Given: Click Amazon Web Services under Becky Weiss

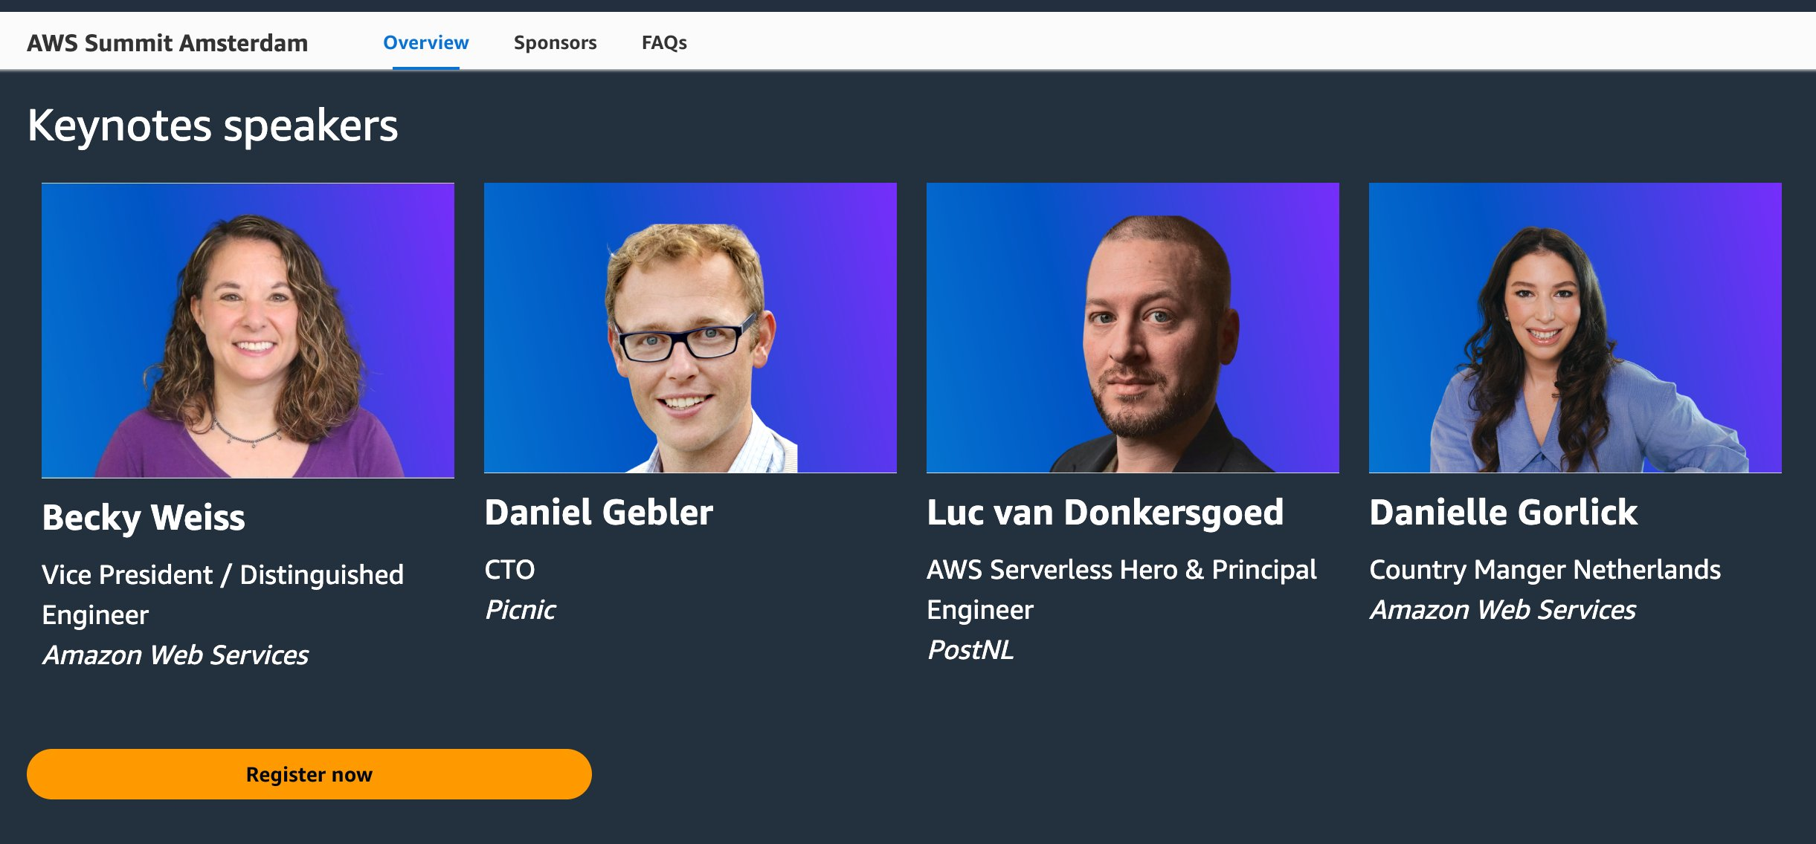Looking at the screenshot, I should (176, 656).
